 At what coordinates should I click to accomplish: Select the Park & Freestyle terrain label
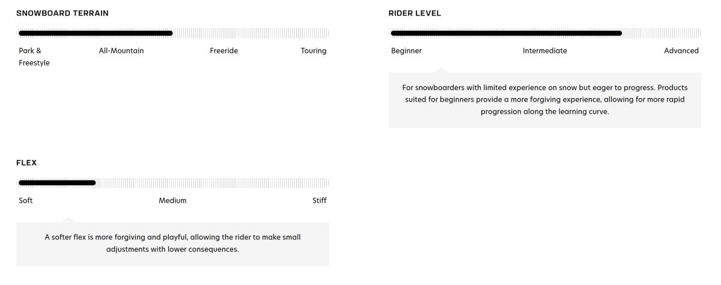tap(34, 57)
